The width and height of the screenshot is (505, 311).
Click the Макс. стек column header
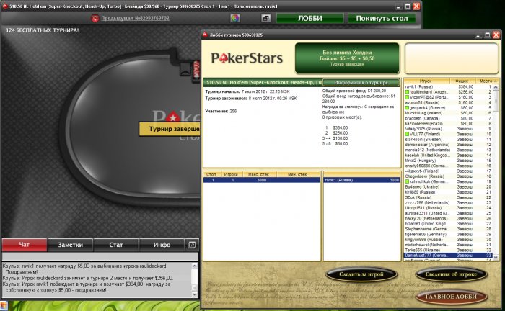coord(259,174)
